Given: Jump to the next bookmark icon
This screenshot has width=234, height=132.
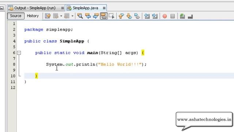Looking at the screenshot, I should (129, 16).
